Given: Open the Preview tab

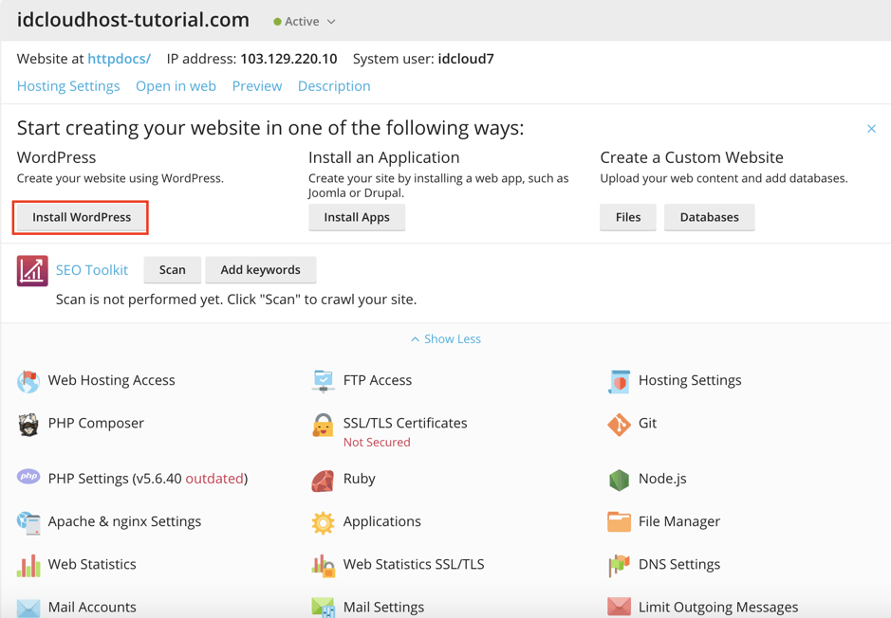Looking at the screenshot, I should coord(256,85).
